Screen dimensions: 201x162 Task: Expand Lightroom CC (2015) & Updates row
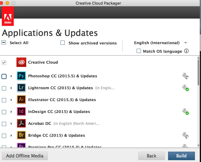coord(11,88)
